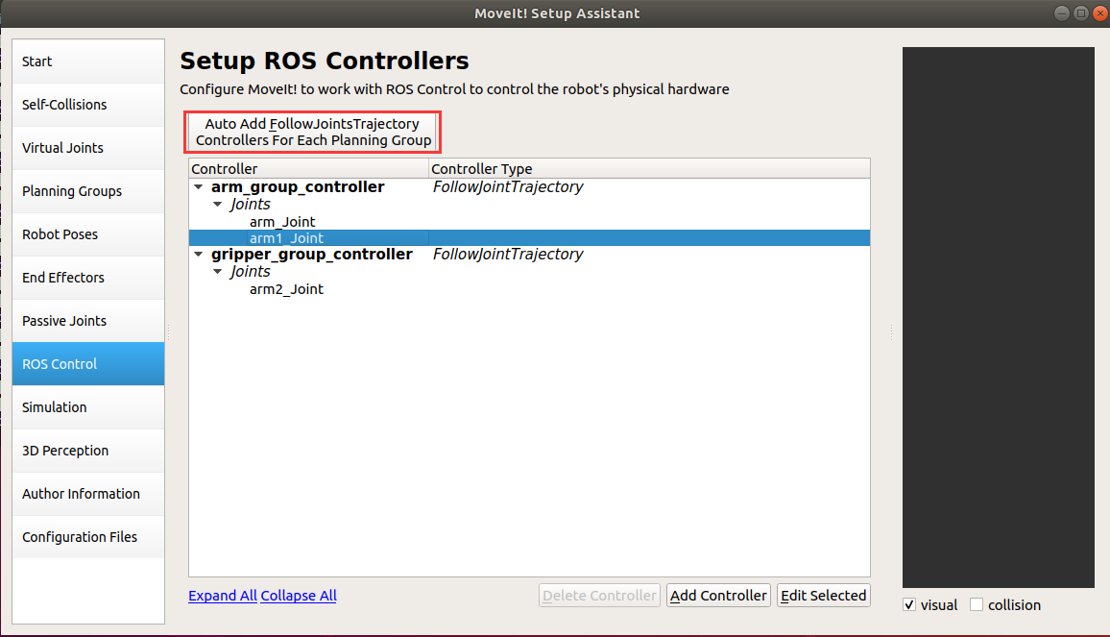Collapse Joints under arm_group_controller
The width and height of the screenshot is (1110, 637).
coord(217,204)
